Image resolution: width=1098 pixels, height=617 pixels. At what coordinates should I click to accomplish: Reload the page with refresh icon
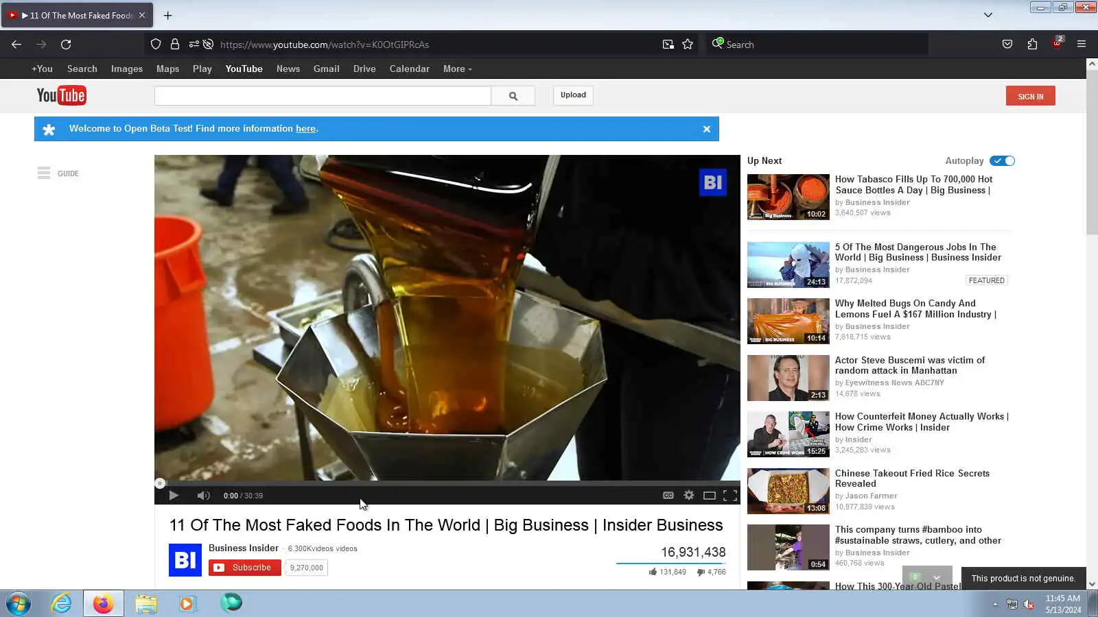click(66, 45)
